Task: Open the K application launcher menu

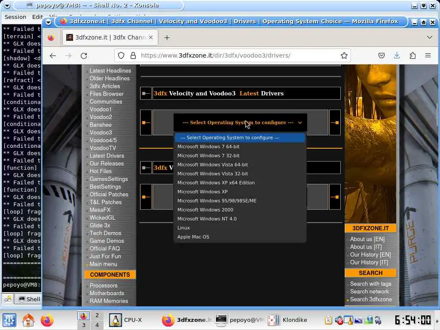Action: (9, 320)
